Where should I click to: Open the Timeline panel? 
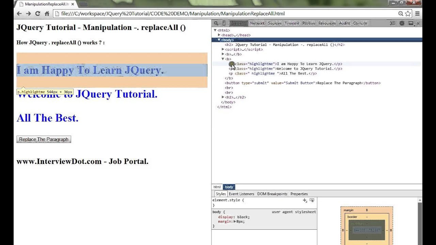[x=292, y=23]
